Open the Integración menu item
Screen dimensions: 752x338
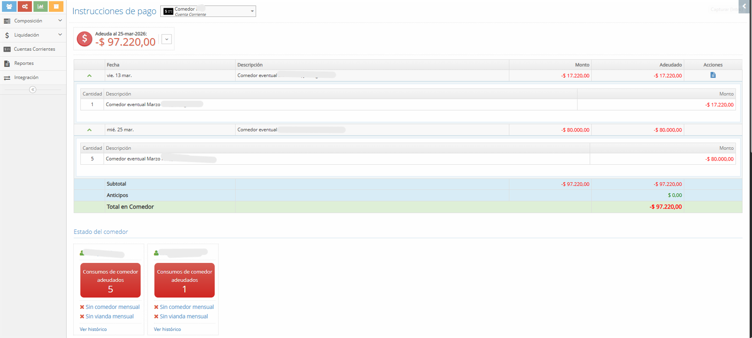tap(26, 77)
